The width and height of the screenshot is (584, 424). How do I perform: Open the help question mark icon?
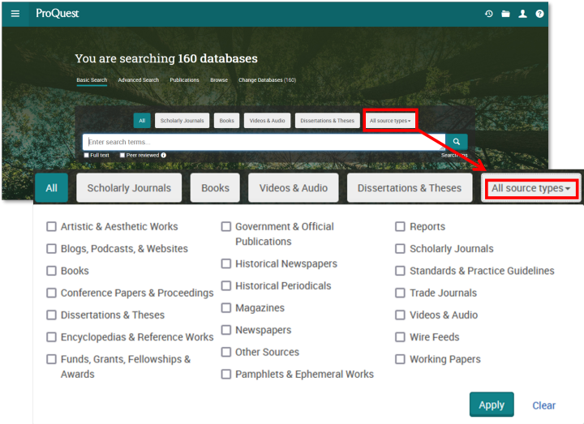point(539,14)
